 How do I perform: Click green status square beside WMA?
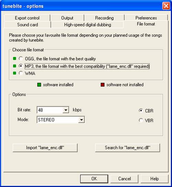(x=14, y=73)
